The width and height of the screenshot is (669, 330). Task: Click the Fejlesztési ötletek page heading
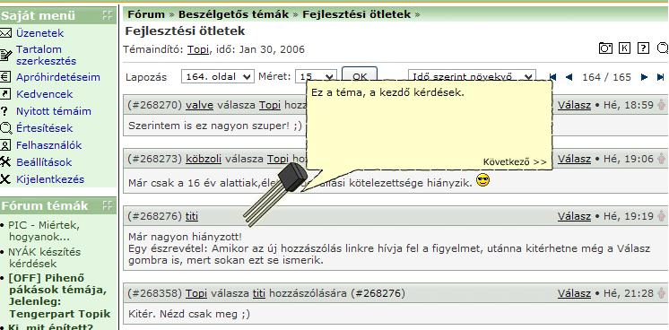coord(185,30)
